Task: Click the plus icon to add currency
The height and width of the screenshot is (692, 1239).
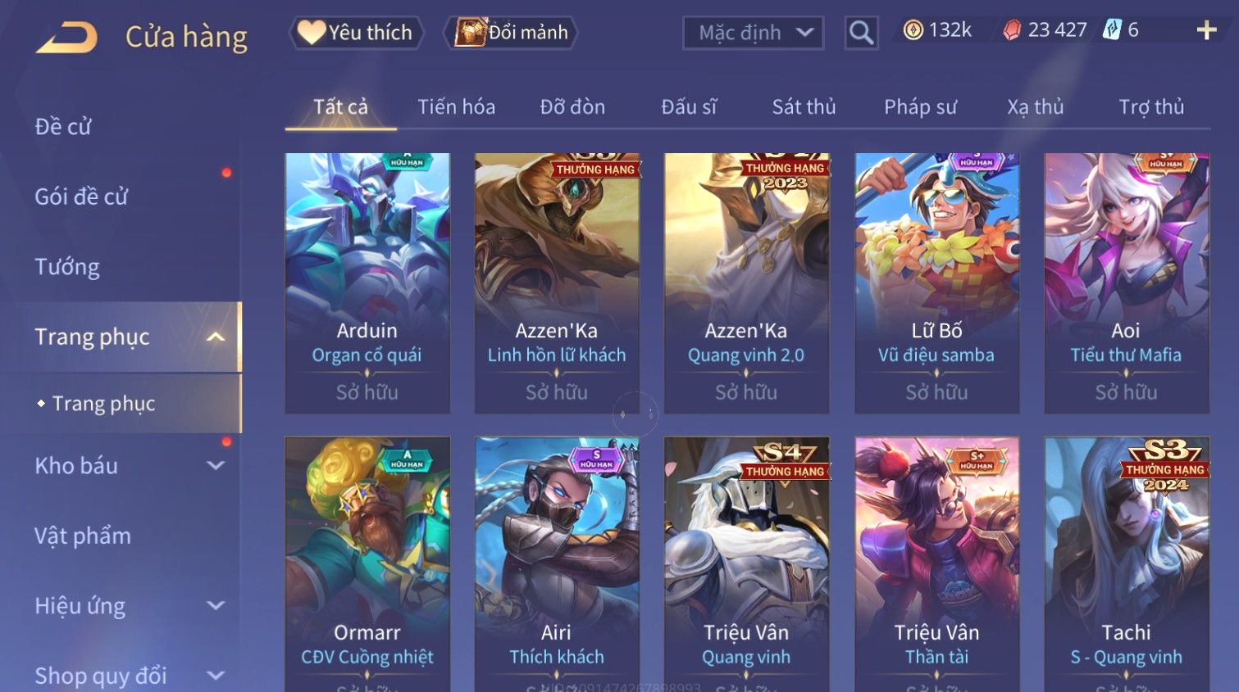Action: tap(1206, 31)
